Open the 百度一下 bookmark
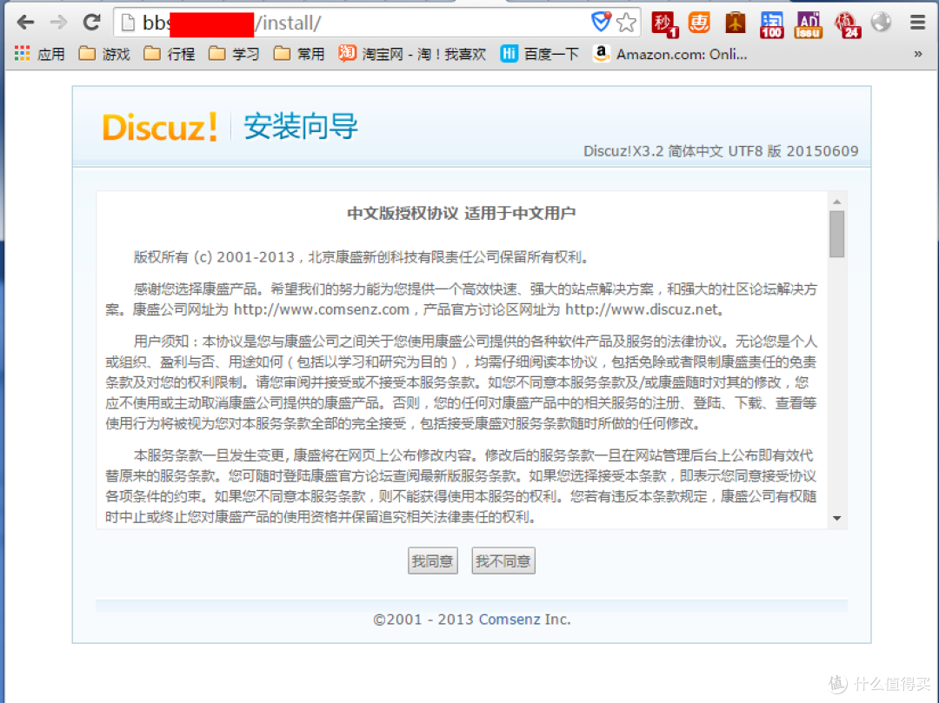 coord(540,54)
